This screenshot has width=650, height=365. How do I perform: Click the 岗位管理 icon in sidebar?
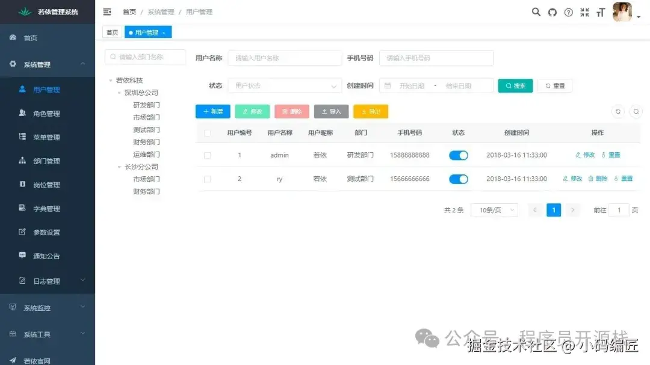pos(22,184)
